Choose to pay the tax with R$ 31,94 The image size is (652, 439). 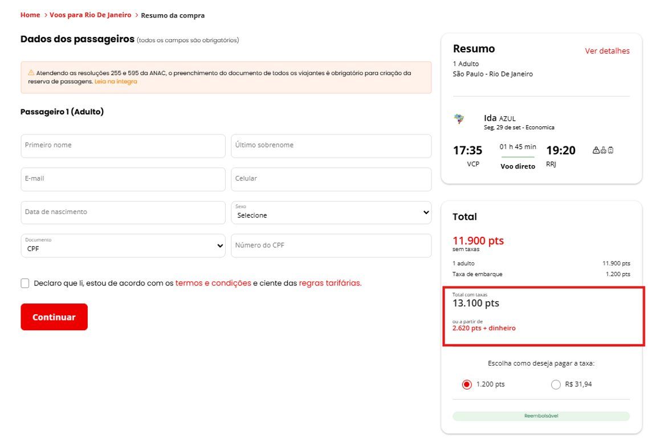coord(556,384)
